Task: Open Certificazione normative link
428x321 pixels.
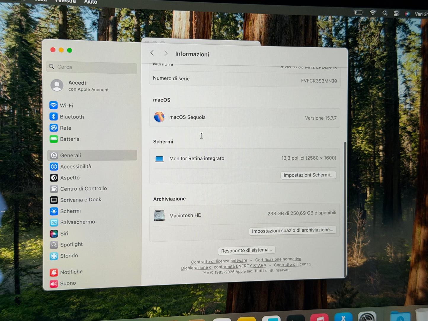Action: tap(278, 259)
